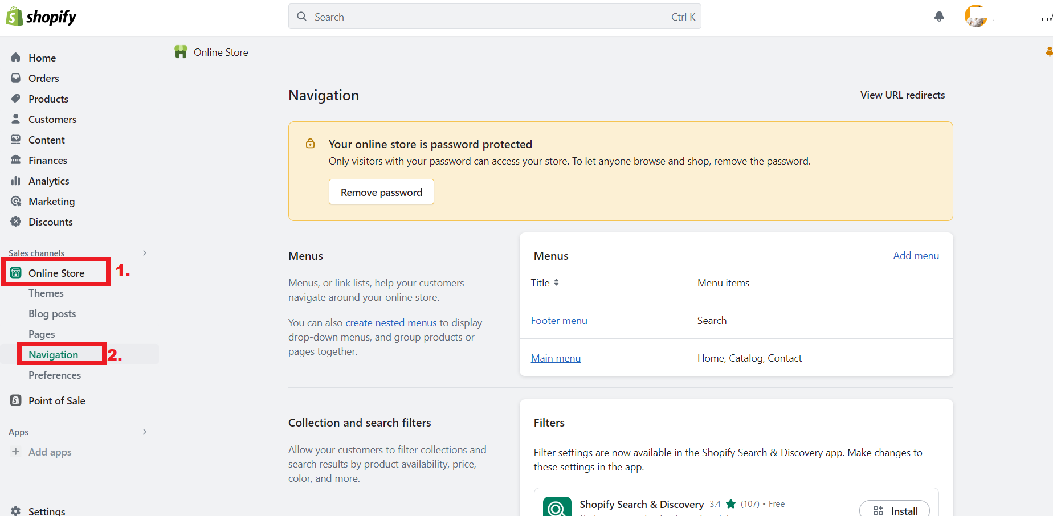1053x516 pixels.
Task: Click the Search cell in Footer menu row
Action: point(712,321)
